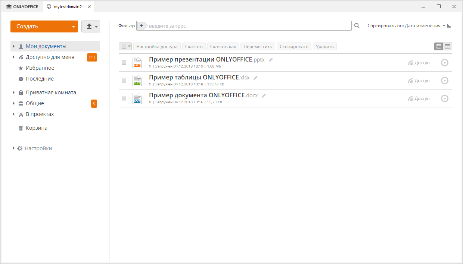
Task: Click the Удалить button
Action: [x=325, y=47]
